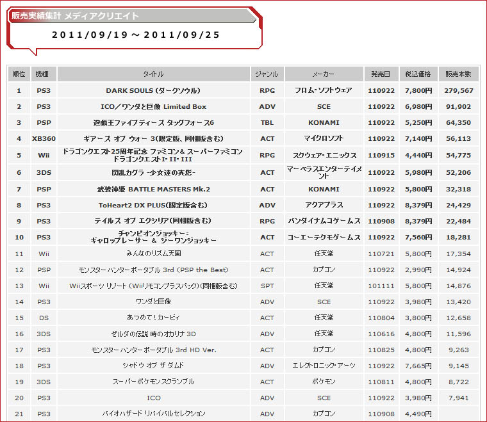The height and width of the screenshot is (422, 487).
Task: Select みんなのリズム天国 title
Action: point(153,254)
